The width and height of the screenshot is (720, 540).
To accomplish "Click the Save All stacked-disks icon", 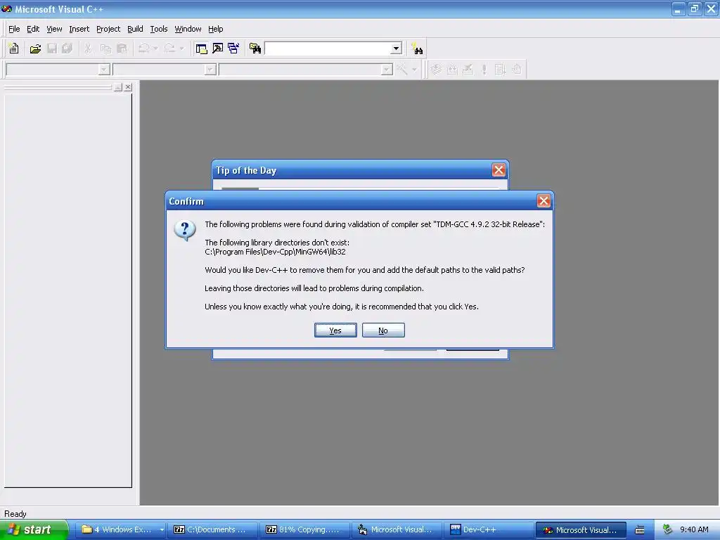I will click(67, 49).
